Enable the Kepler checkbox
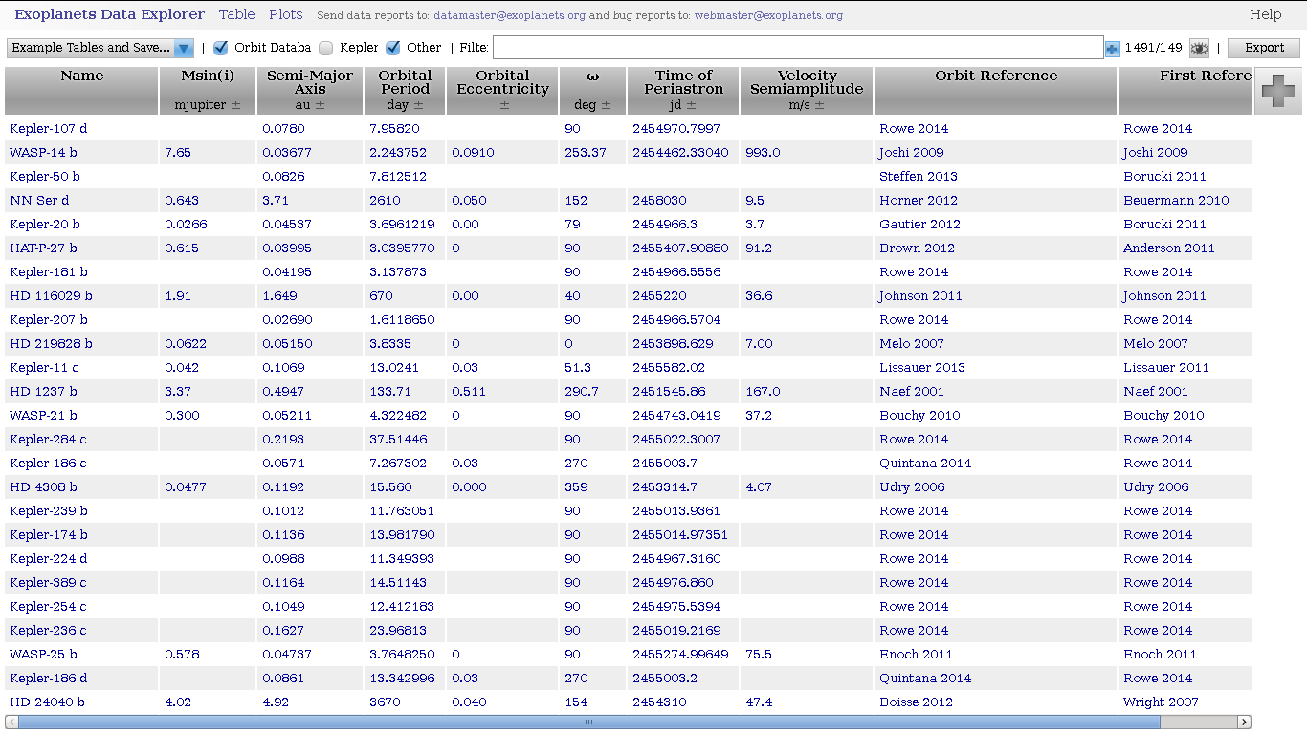 pos(326,48)
